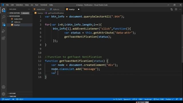Click the synchronize changes cloud icon
Image resolution: width=183 pixels, height=103 pixels.
[13, 99]
